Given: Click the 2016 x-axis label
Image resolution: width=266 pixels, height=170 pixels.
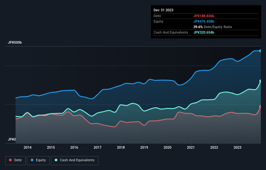Looking at the screenshot, I should point(74,147).
